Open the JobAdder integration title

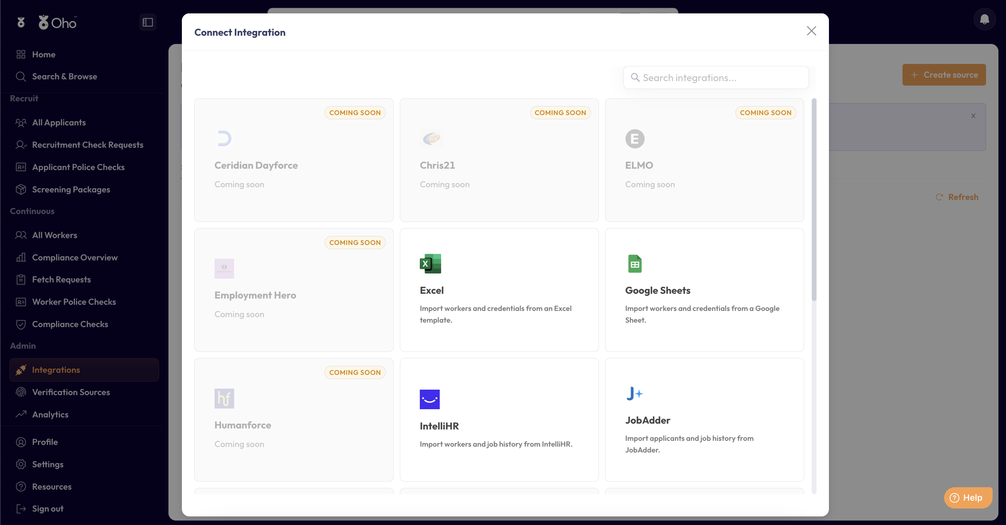[x=647, y=420]
